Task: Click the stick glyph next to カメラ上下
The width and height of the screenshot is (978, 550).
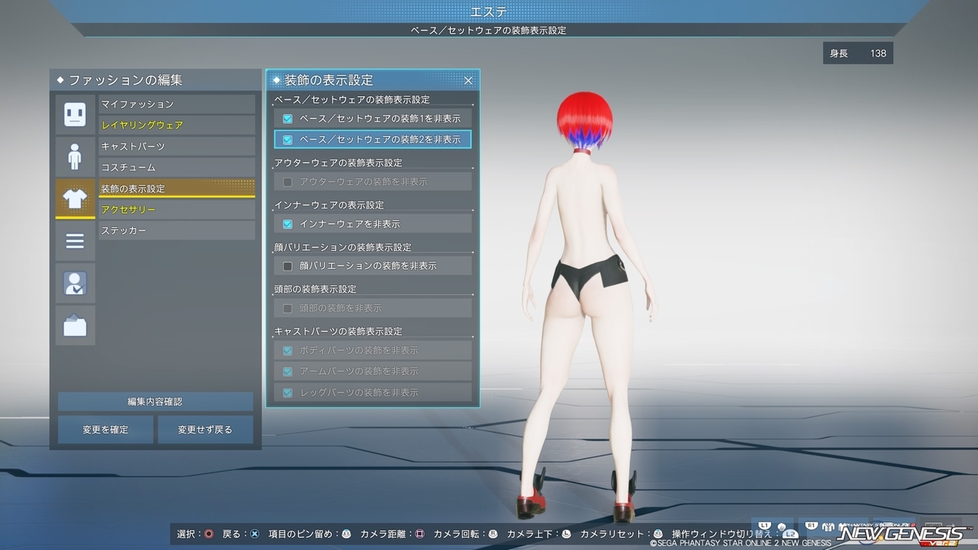Action: 566,535
